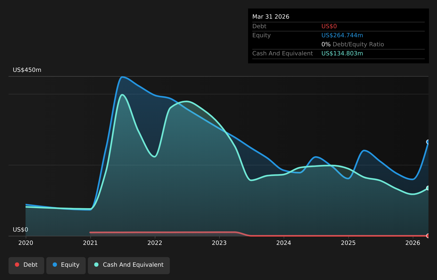Click the 2024 x-axis label

[x=284, y=243]
